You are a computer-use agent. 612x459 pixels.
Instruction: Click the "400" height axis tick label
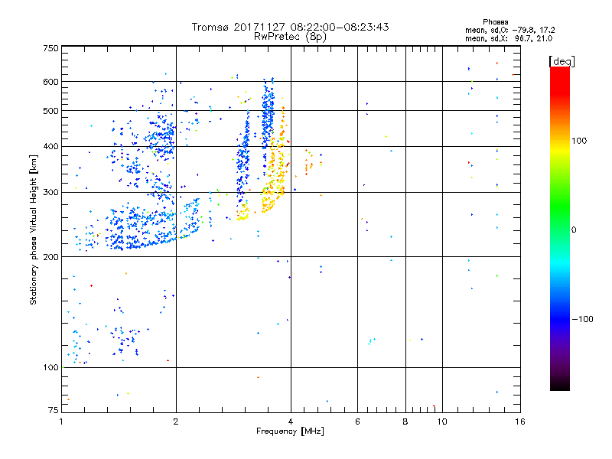tap(50, 147)
